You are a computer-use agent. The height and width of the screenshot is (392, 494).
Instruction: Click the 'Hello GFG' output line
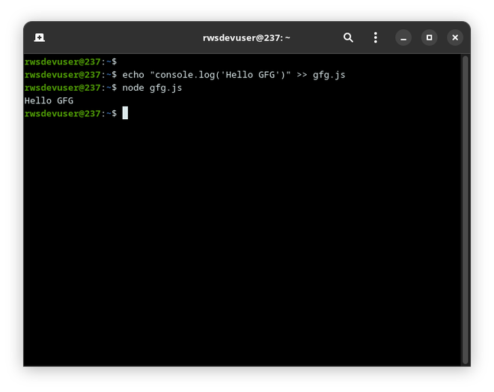(49, 101)
